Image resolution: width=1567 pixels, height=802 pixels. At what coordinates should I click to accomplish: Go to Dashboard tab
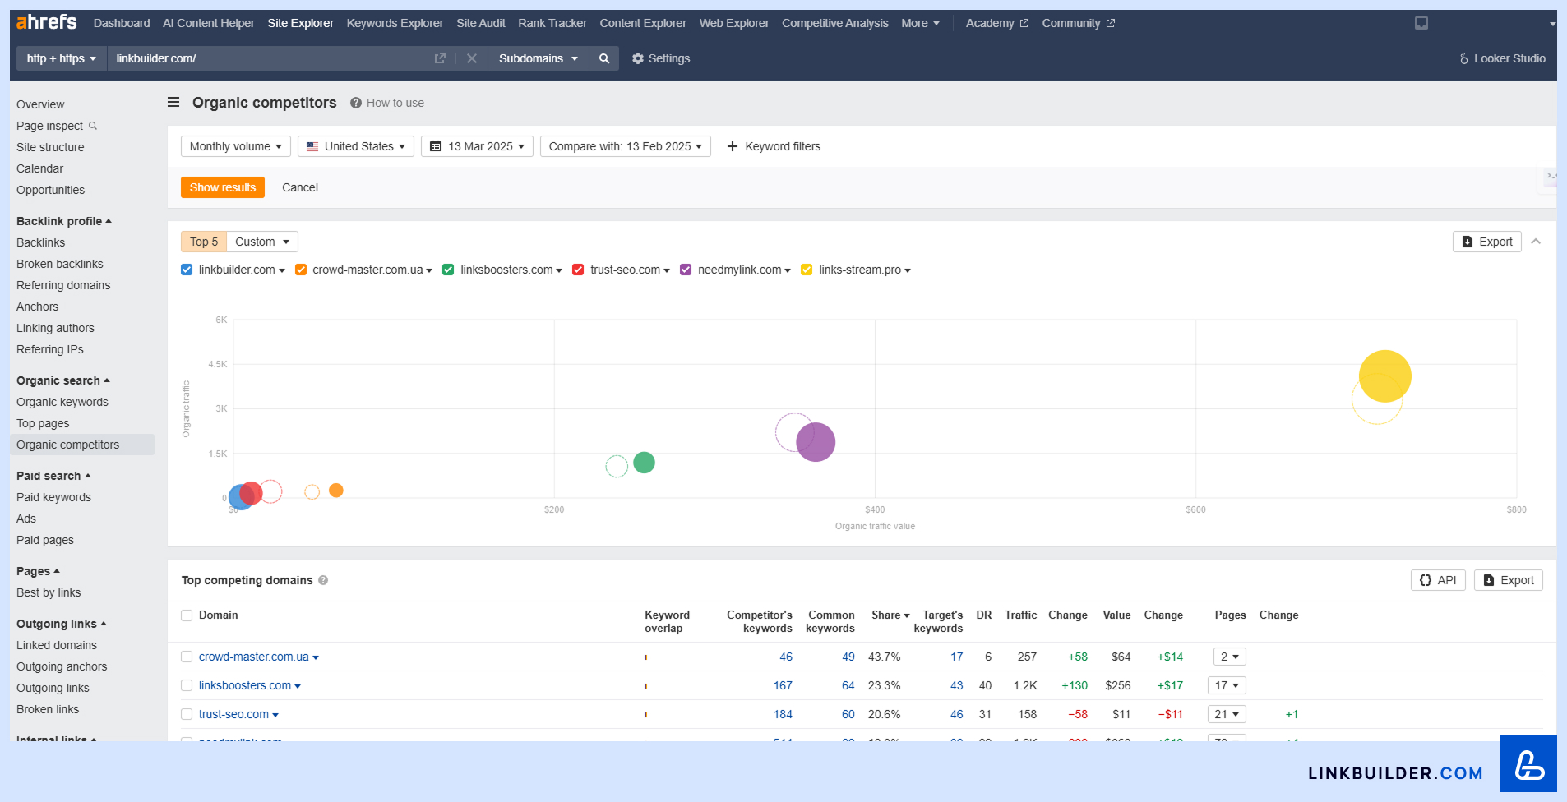[x=122, y=23]
